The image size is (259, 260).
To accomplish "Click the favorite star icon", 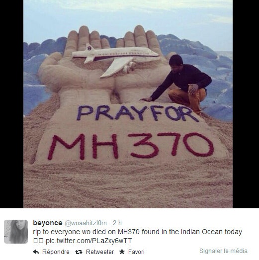I will click(122, 252).
